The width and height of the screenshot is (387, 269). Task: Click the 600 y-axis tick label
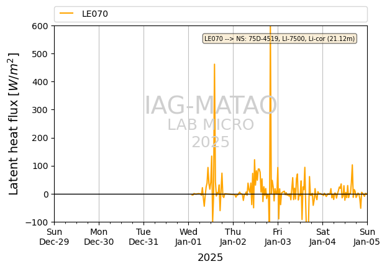coord(40,26)
